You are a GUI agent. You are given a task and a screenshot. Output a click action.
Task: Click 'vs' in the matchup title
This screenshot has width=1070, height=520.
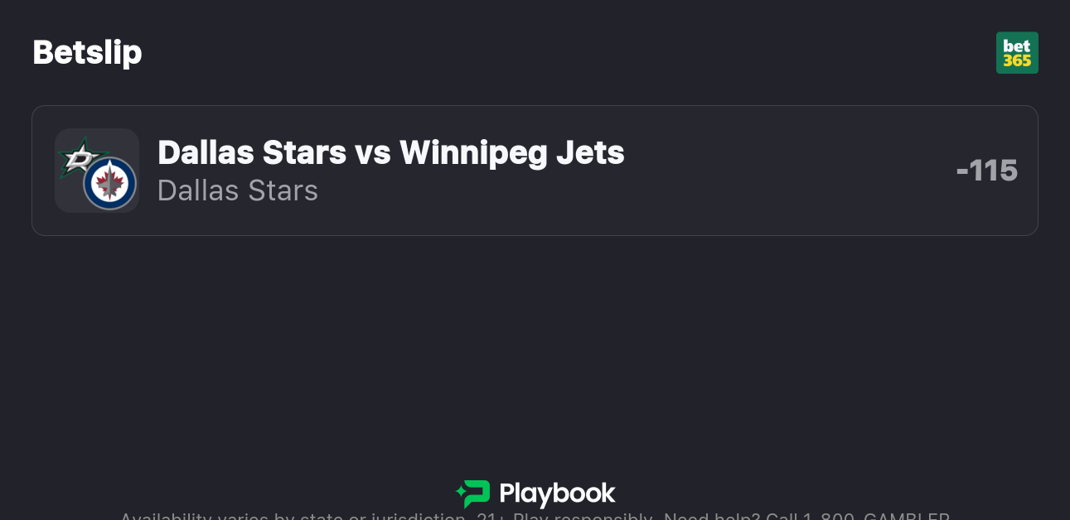(372, 152)
